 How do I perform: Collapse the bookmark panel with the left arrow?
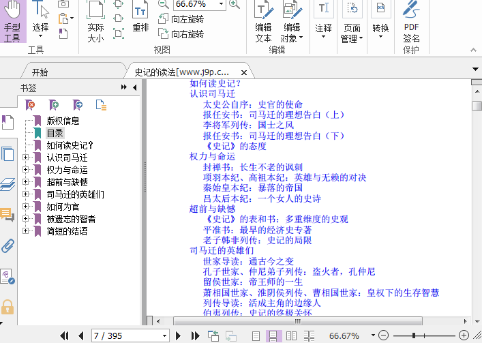point(134,87)
